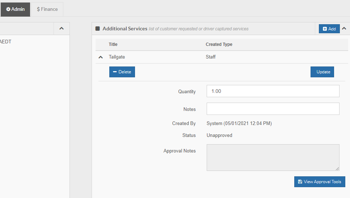Add a new additional service
Image resolution: width=350 pixels, height=198 pixels.
[329, 29]
